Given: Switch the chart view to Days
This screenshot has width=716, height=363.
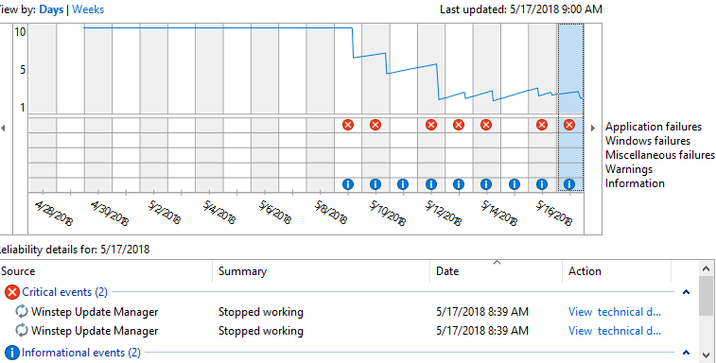Looking at the screenshot, I should (x=51, y=9).
